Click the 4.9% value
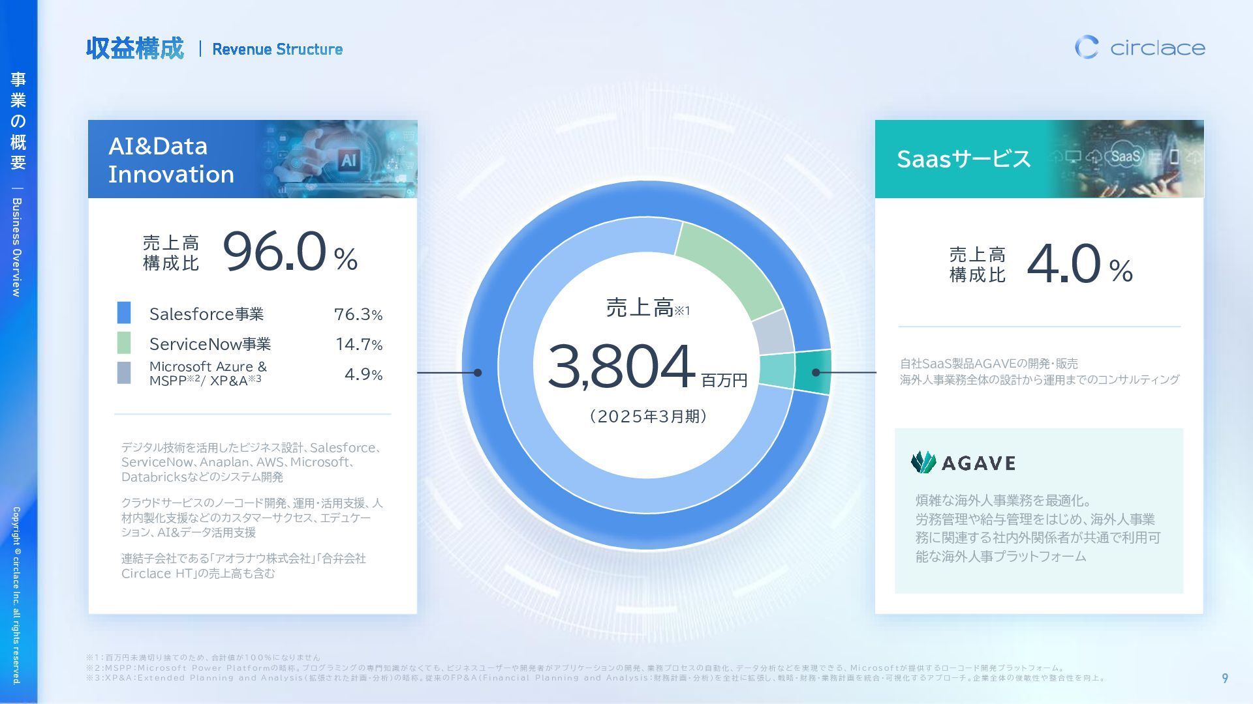The width and height of the screenshot is (1253, 704). pos(364,374)
